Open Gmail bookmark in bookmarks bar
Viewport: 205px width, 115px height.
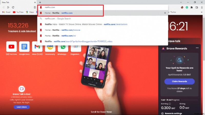click(x=6, y=12)
